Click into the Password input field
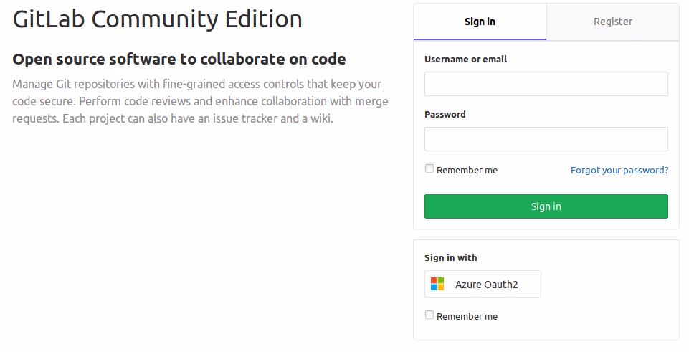689x352 pixels. (546, 139)
